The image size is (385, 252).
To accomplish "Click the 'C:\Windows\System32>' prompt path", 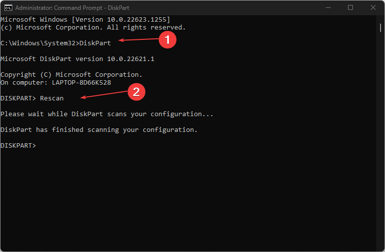I will click(x=39, y=43).
